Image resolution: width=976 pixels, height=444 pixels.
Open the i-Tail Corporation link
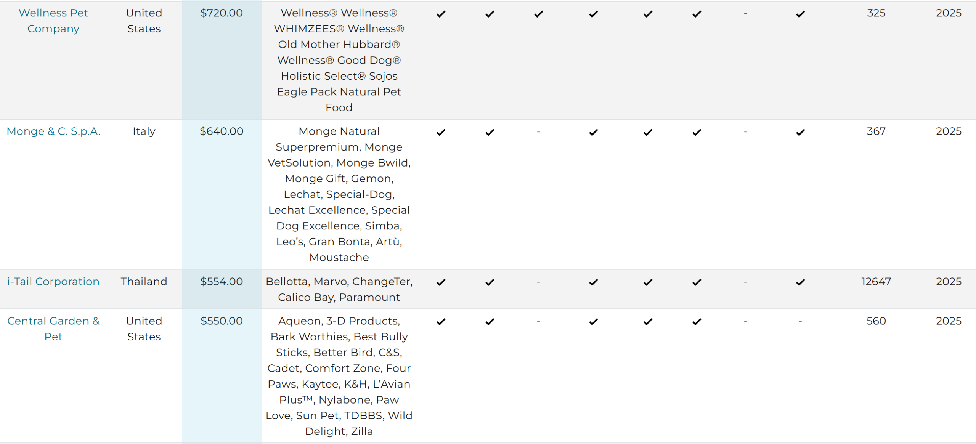pos(53,281)
